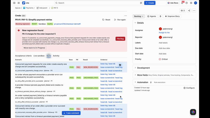Add due date

164,48
